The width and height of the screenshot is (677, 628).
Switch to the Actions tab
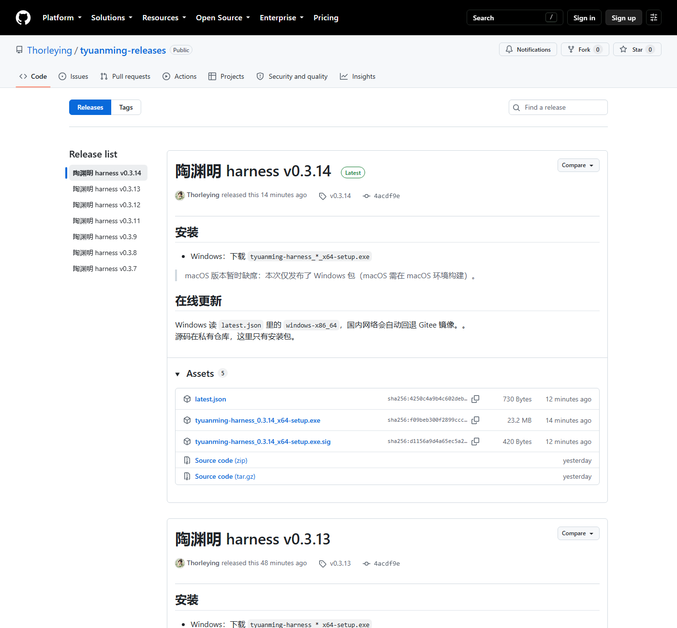(179, 76)
